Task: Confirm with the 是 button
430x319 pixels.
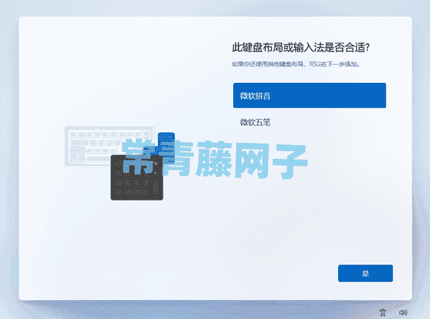Action: pyautogui.click(x=365, y=273)
